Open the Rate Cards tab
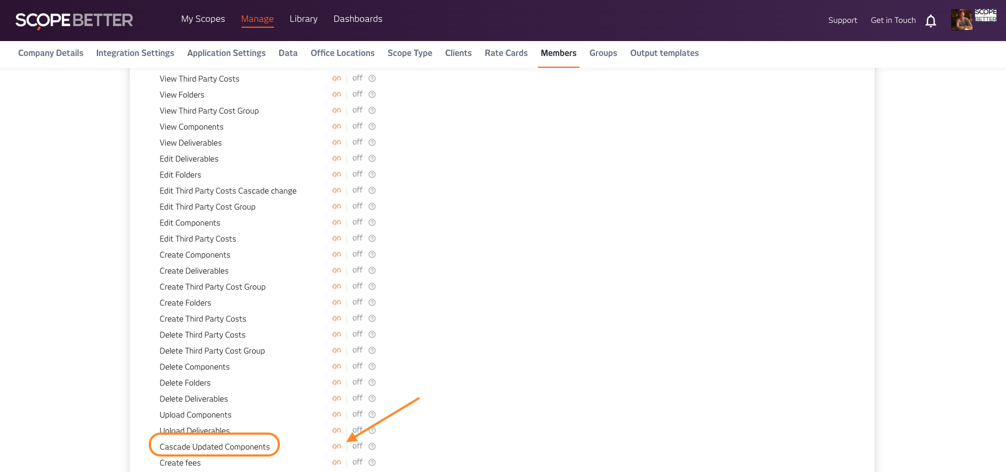The height and width of the screenshot is (472, 1006). [x=506, y=53]
